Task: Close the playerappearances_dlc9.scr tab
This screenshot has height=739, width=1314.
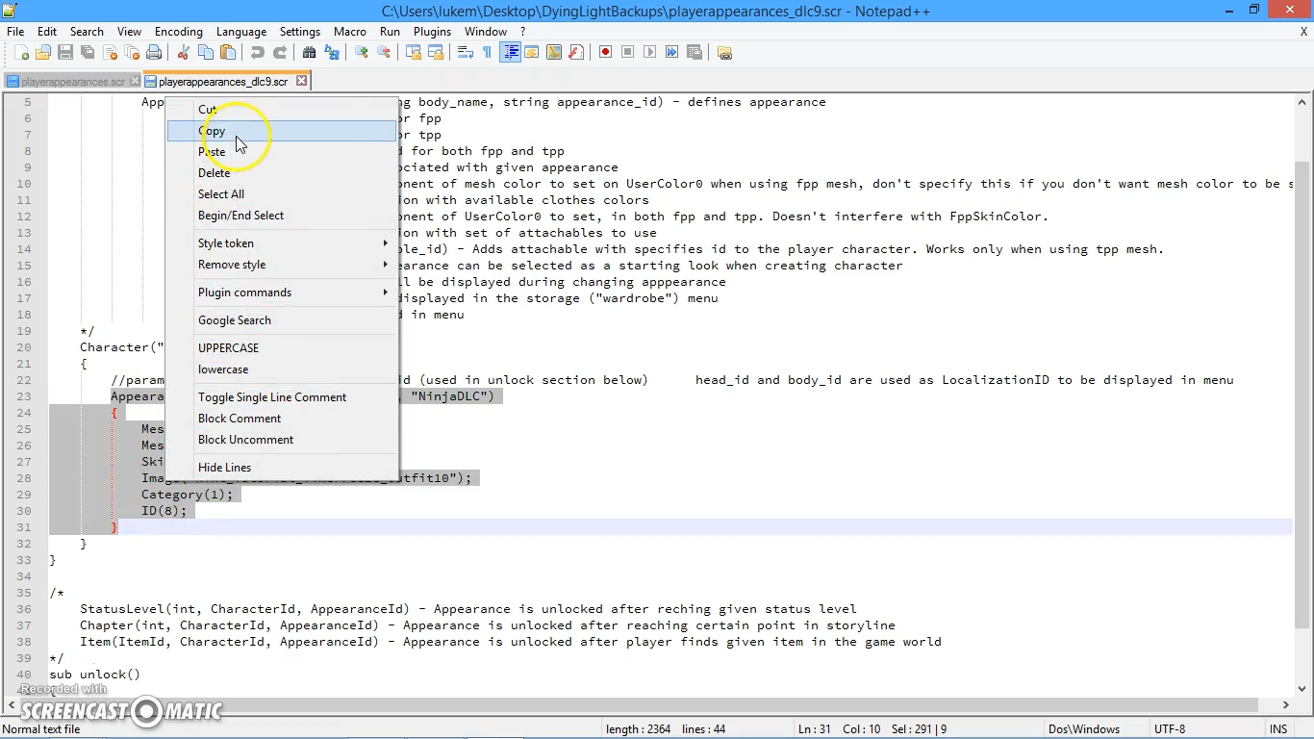Action: coord(301,81)
